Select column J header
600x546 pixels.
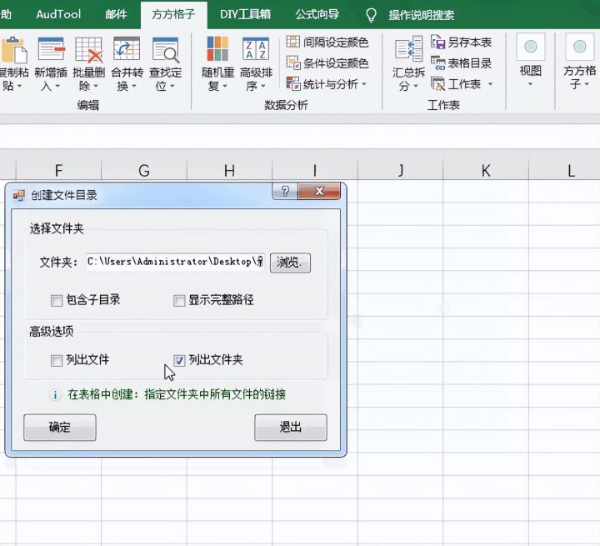pyautogui.click(x=400, y=170)
